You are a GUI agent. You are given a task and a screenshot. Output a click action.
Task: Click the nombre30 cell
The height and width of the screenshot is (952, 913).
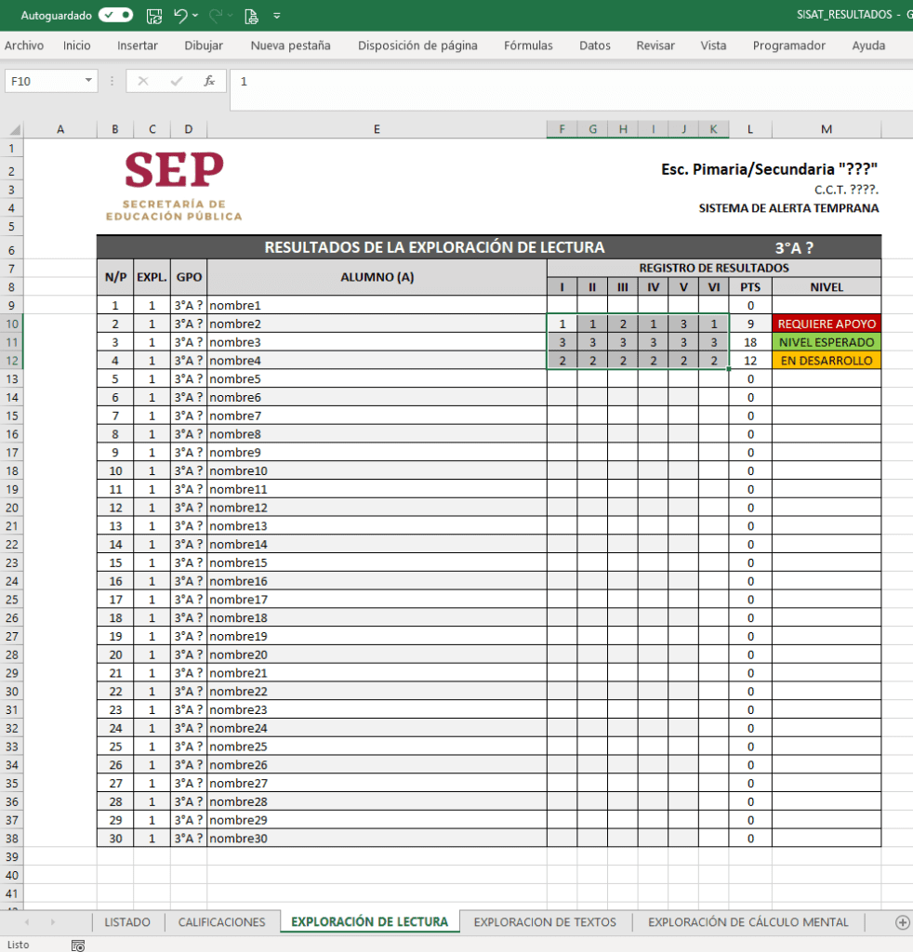click(377, 838)
